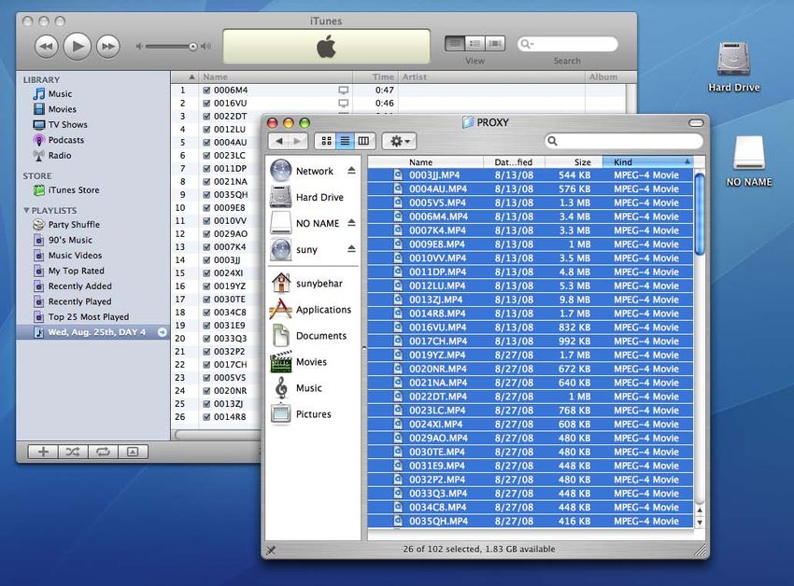Eject the NO NAME volume in sidebar
Screen dimensions: 794x586
(351, 223)
